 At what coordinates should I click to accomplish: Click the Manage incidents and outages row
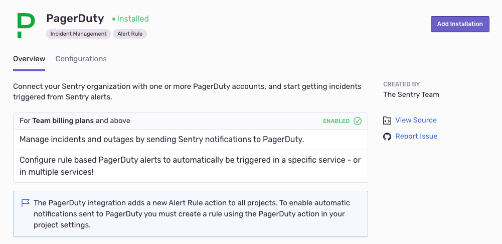[x=161, y=139]
